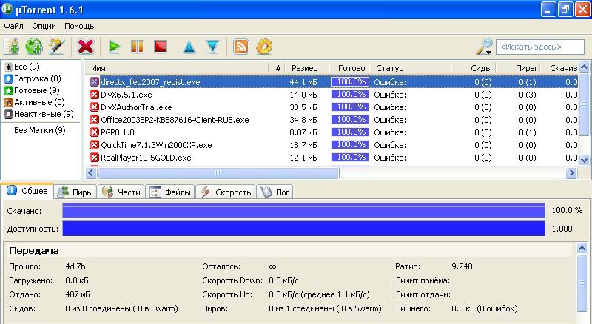Click Move Down Queue arrow icon

point(213,47)
